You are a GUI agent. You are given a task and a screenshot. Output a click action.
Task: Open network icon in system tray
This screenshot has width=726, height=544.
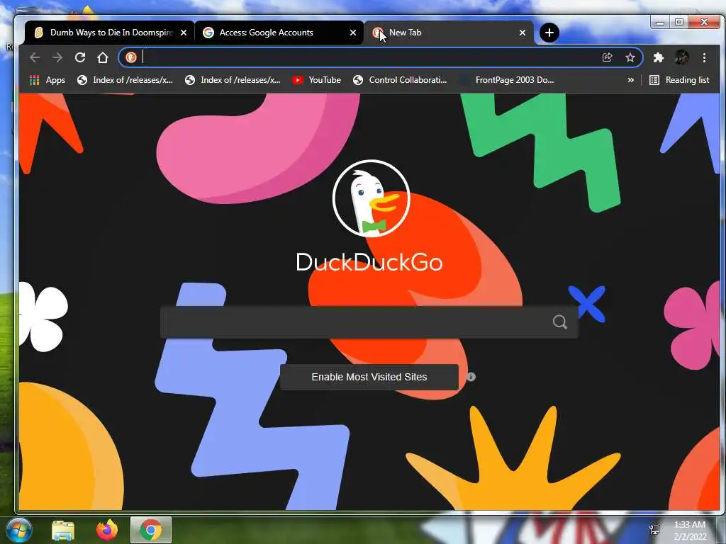point(654,530)
